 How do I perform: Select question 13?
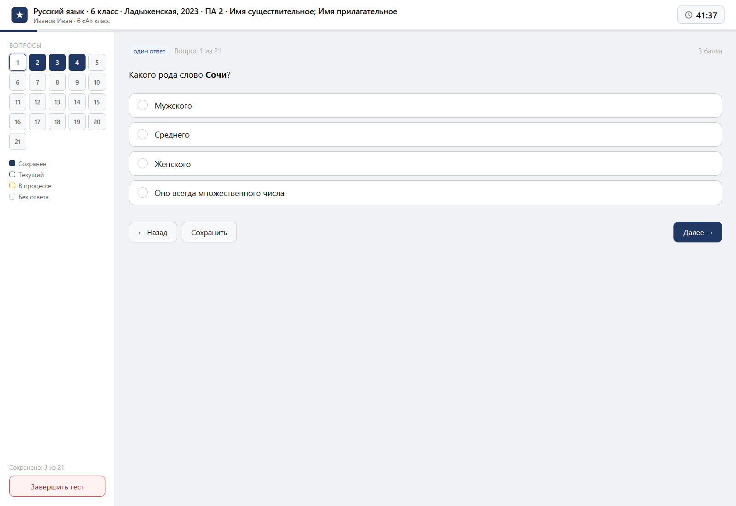tap(57, 102)
